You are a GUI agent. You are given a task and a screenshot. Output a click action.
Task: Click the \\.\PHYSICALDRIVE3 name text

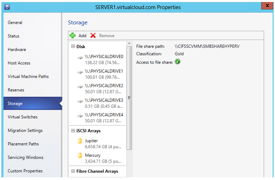click(104, 100)
